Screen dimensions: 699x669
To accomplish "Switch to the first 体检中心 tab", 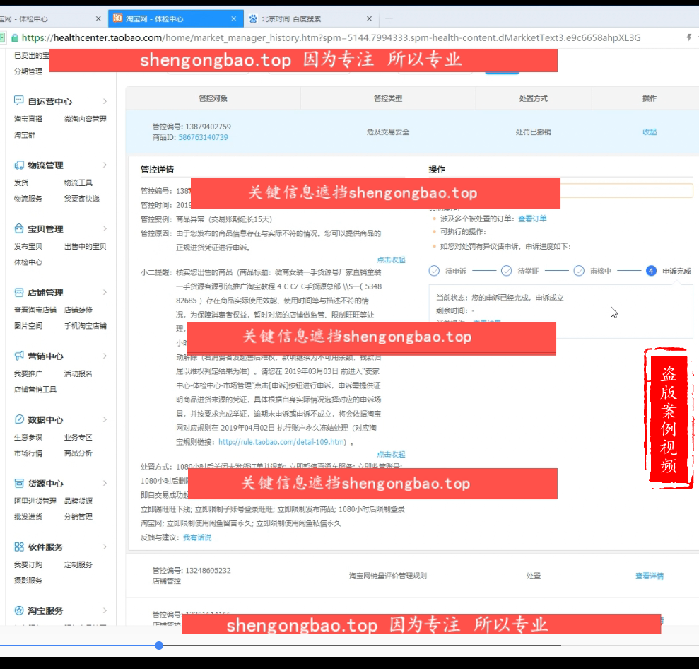I will point(52,18).
